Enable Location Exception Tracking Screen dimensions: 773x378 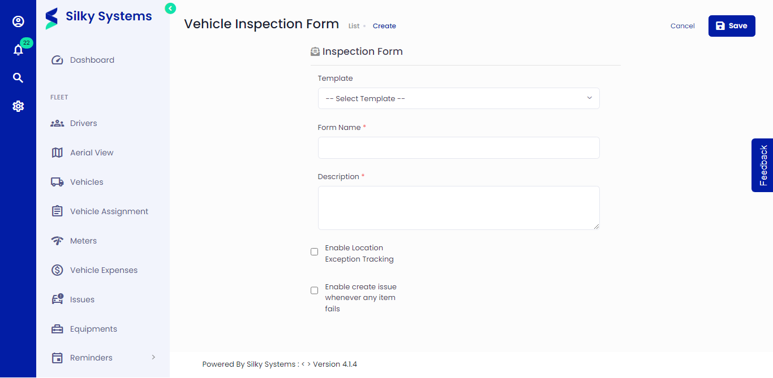(x=314, y=251)
